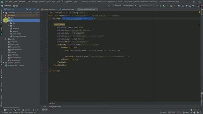Expand External Libraries node
This screenshot has width=203, height=114.
click(3, 63)
